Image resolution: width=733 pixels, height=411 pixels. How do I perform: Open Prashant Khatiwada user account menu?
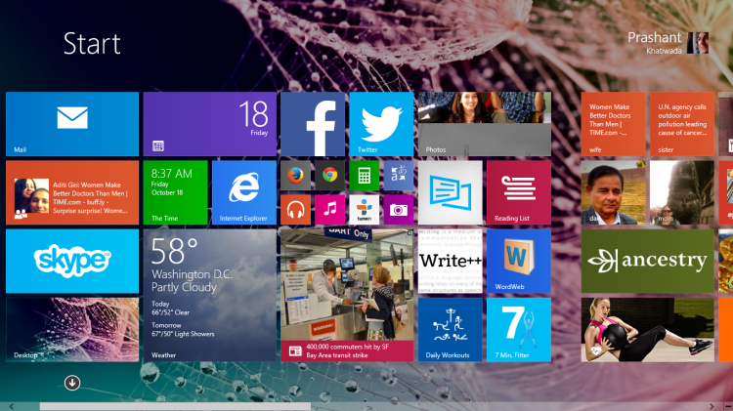point(668,43)
